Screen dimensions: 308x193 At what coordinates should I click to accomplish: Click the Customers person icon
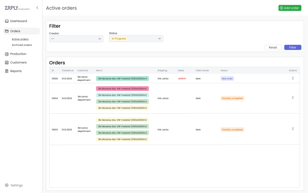coord(7,63)
